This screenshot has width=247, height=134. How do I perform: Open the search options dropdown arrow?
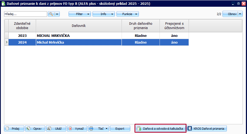click(57, 14)
